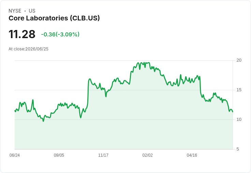This screenshot has height=173, width=251.
Task: Click the 15 price axis label
Action: (239, 90)
